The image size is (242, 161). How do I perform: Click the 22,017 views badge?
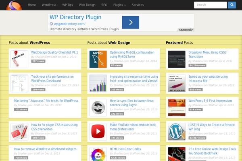coord(197,138)
